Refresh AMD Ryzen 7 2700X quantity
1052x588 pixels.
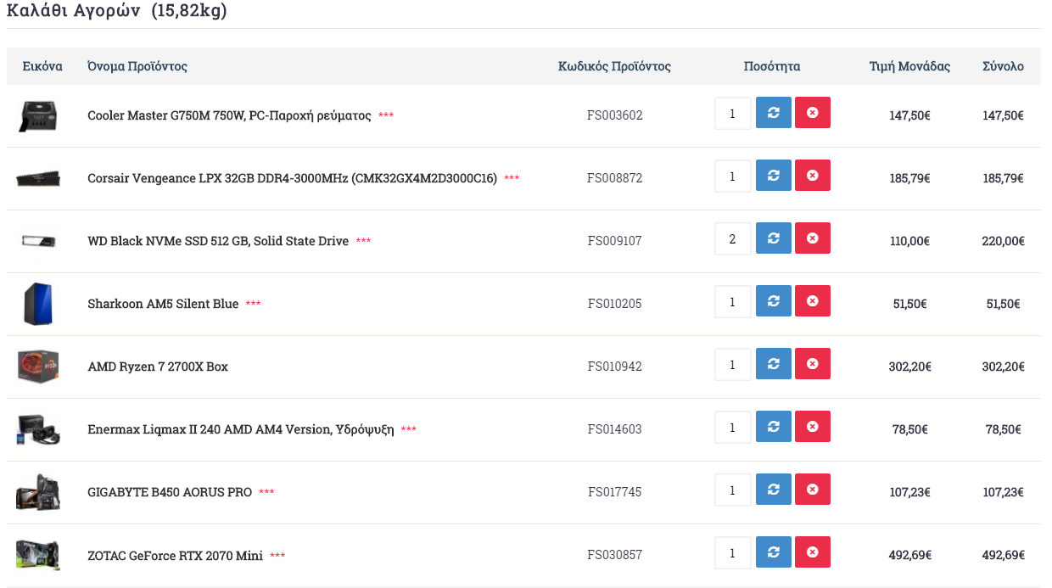[x=773, y=364]
